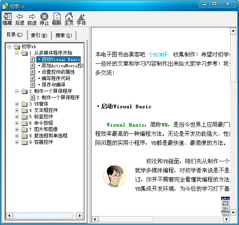Click tree pane scroll right arrow
239x225 pixels.
[80, 215]
